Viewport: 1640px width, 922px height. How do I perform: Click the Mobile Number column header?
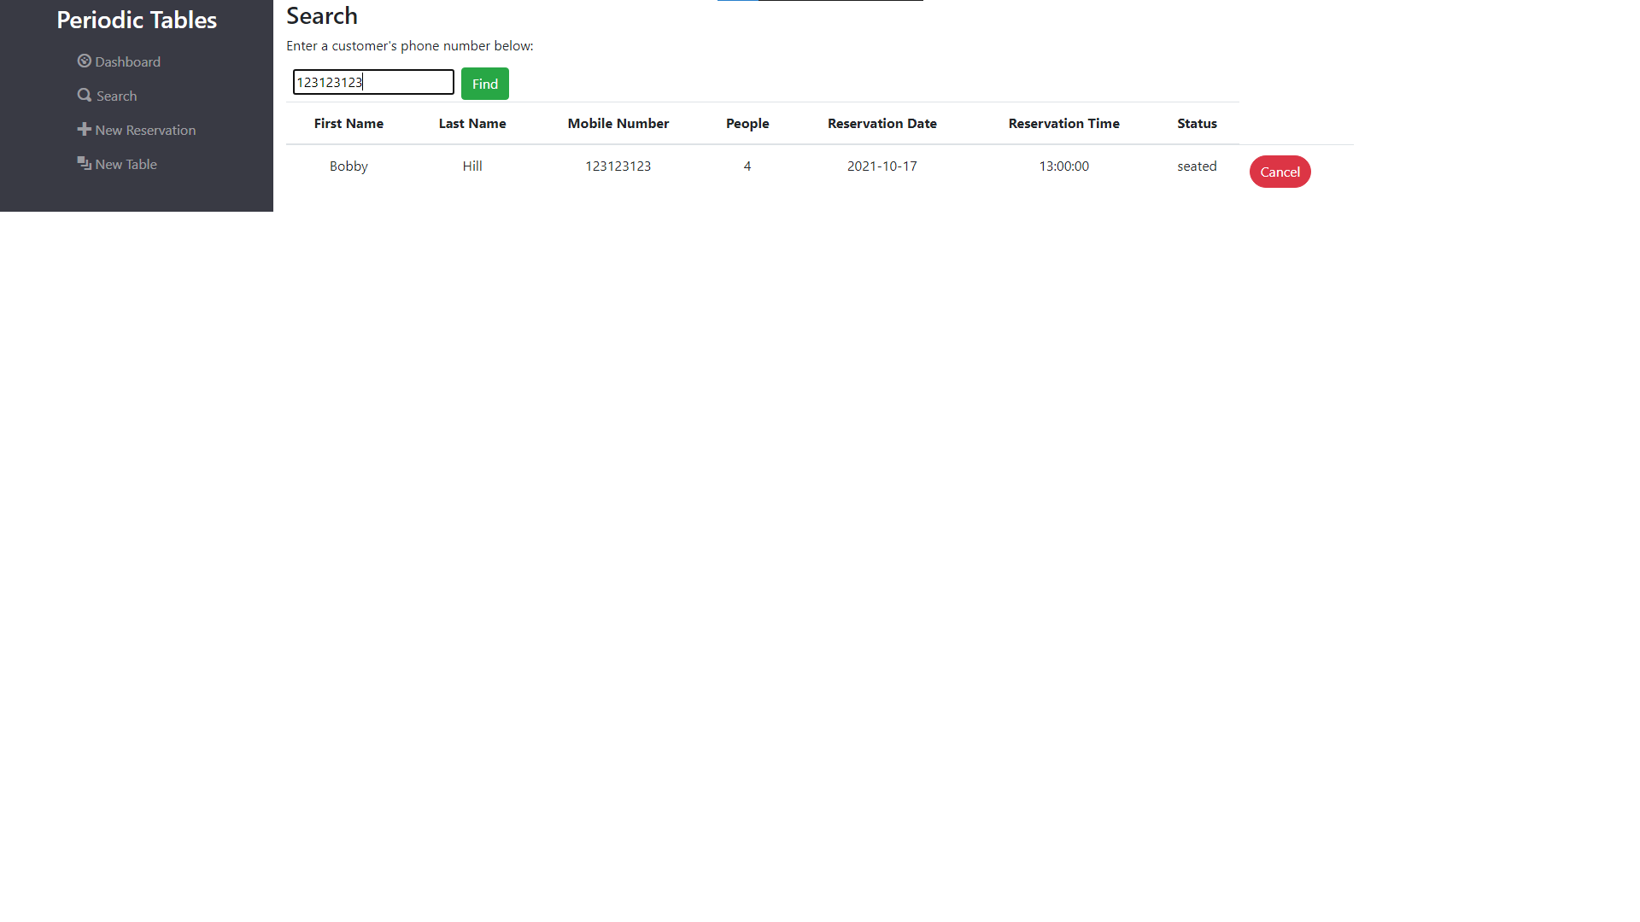click(618, 123)
